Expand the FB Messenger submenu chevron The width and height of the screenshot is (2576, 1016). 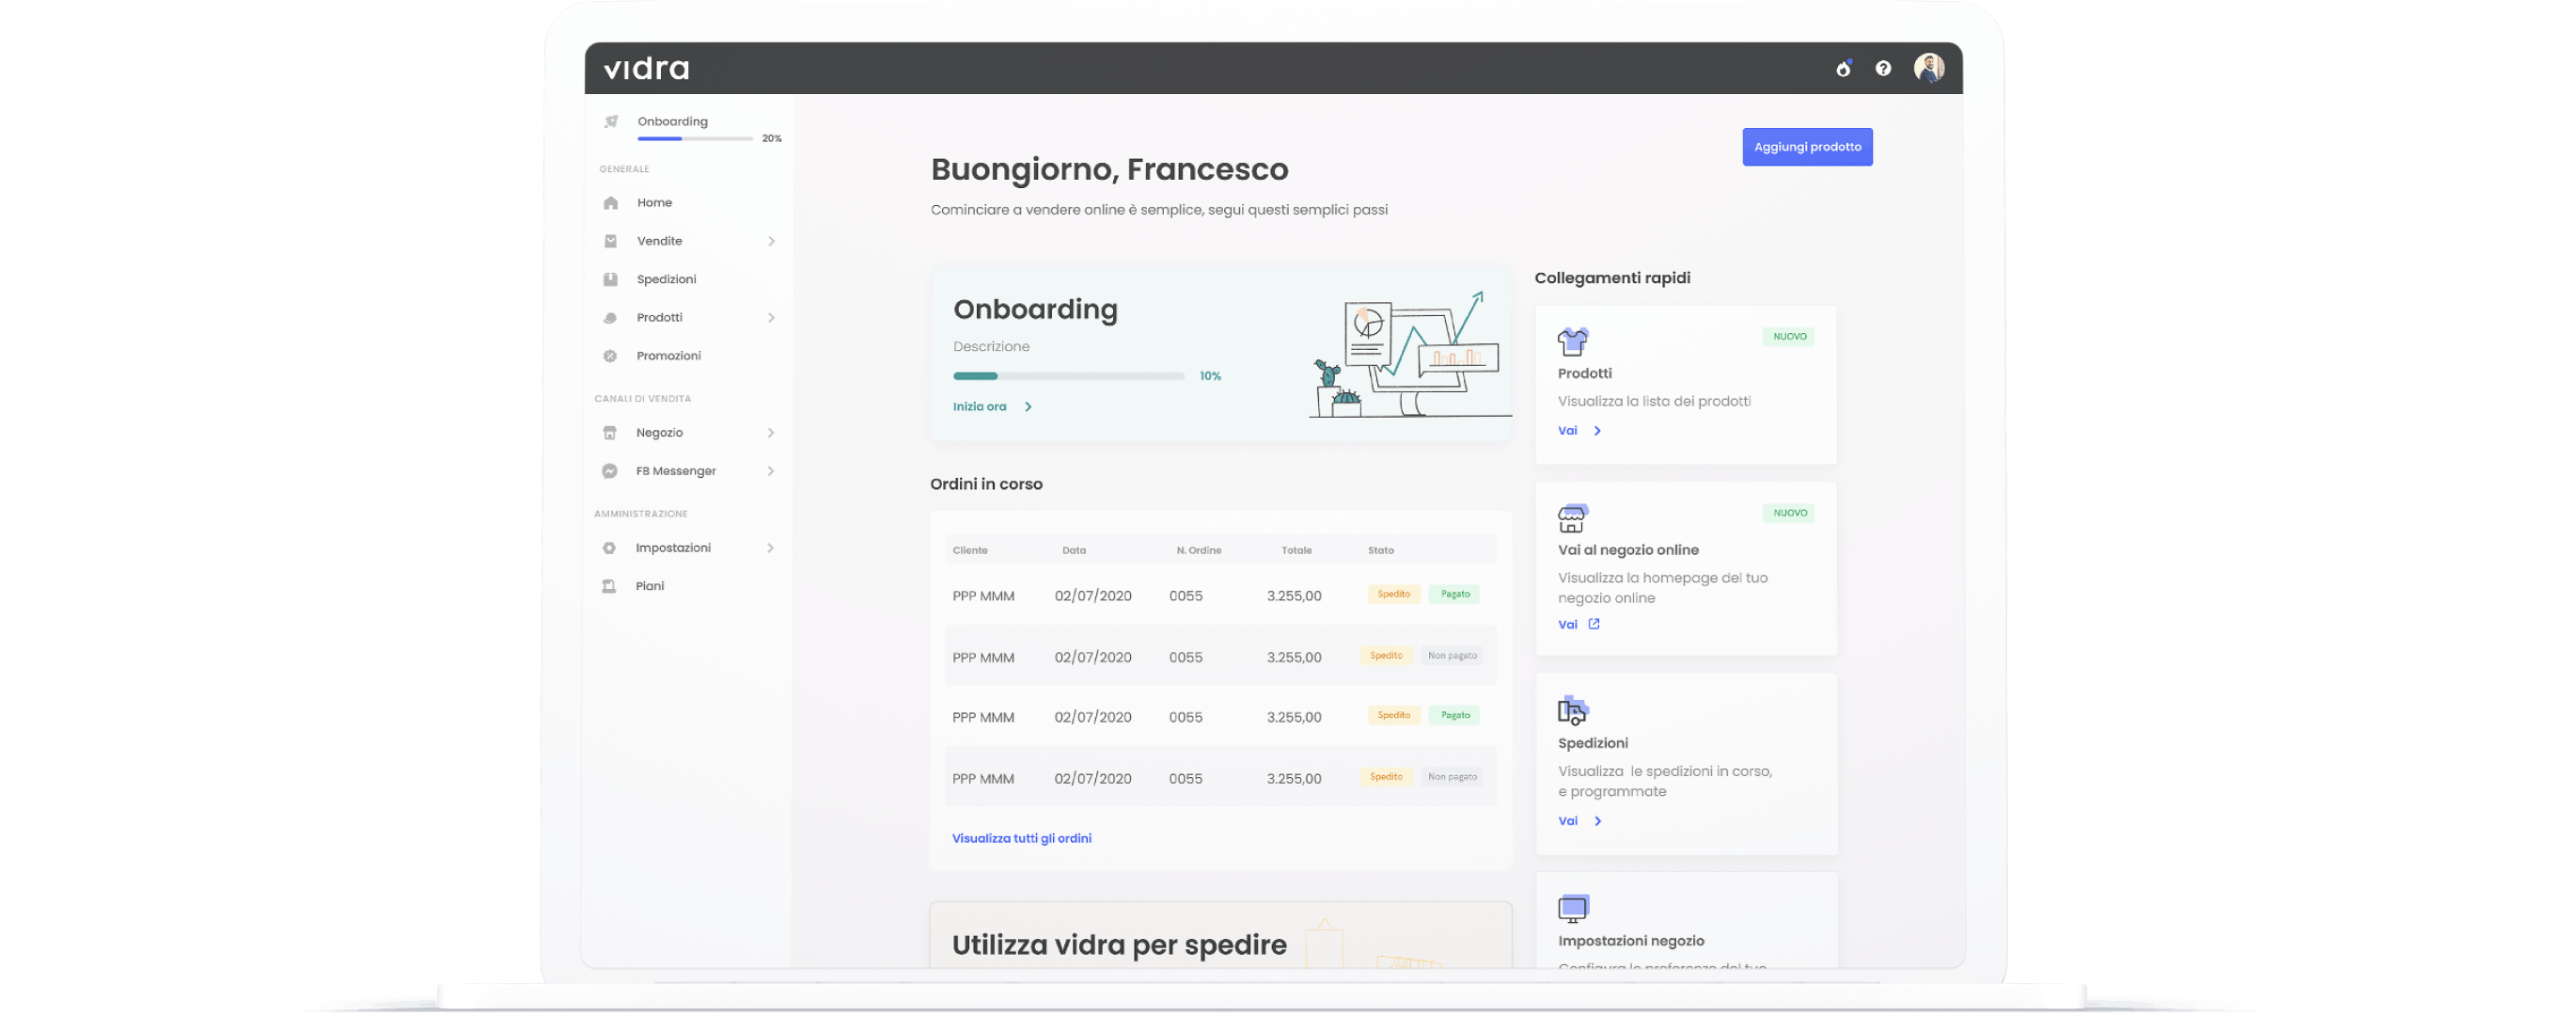click(770, 470)
